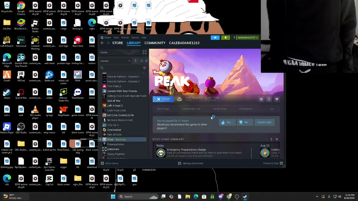Switch to the STORE tab
Screen dimensions: 358x201
117,43
